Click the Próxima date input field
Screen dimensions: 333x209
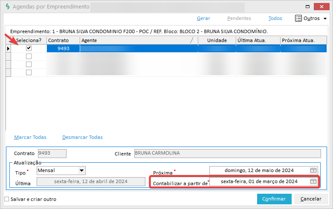coord(259,170)
